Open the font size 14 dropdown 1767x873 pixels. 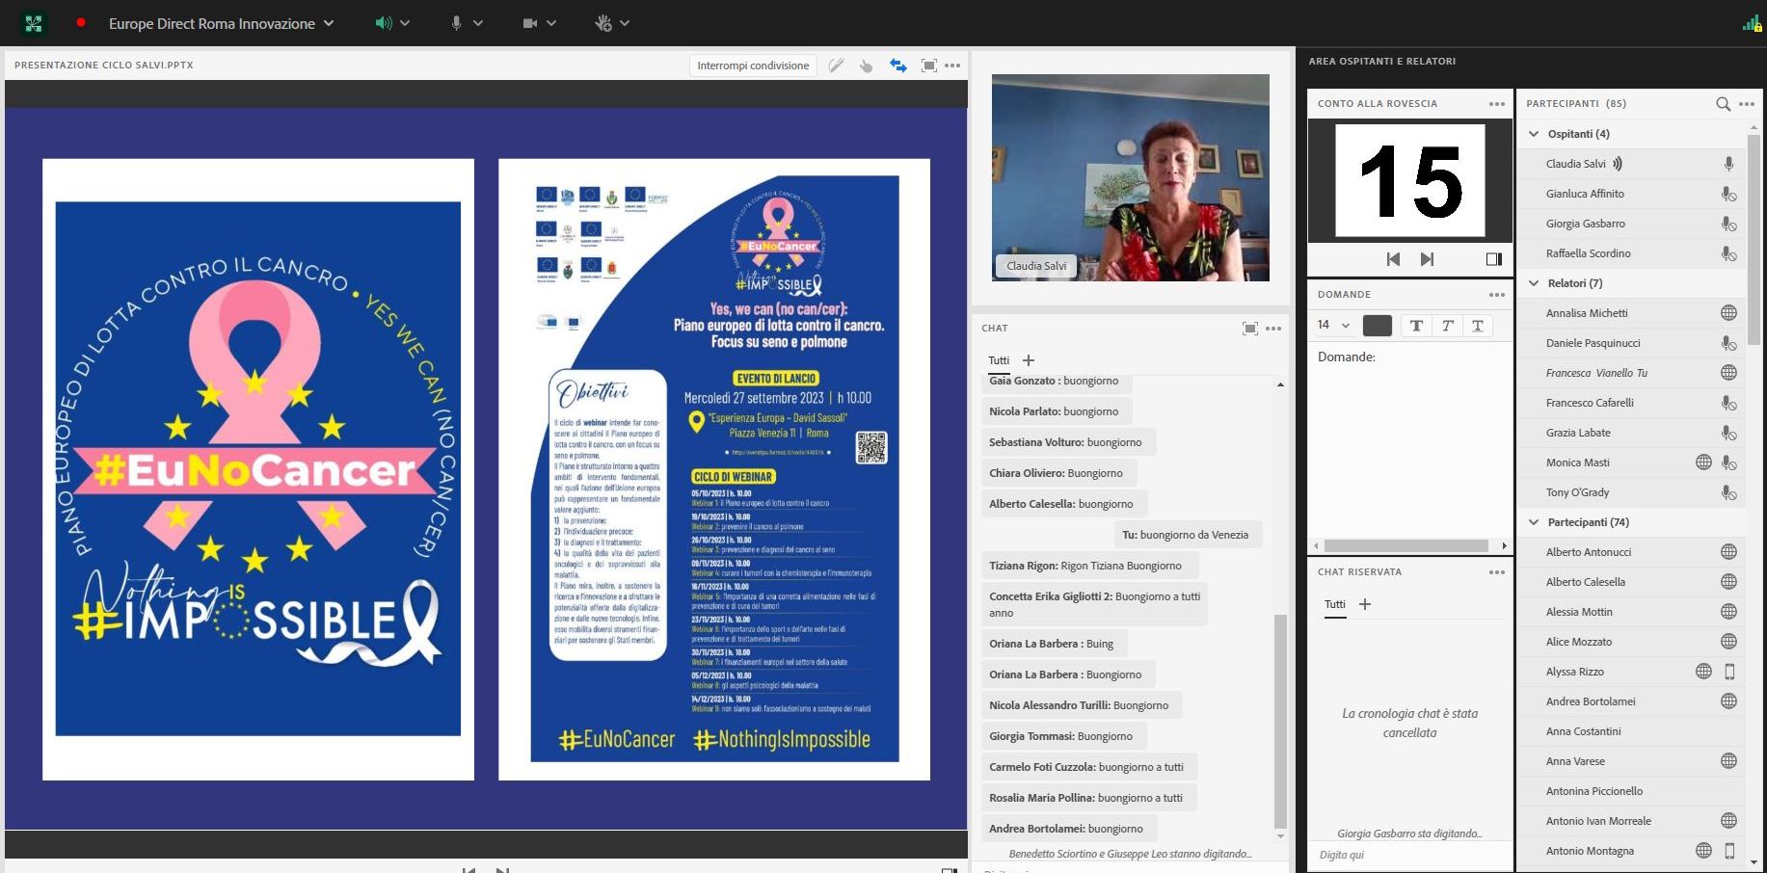click(1333, 325)
